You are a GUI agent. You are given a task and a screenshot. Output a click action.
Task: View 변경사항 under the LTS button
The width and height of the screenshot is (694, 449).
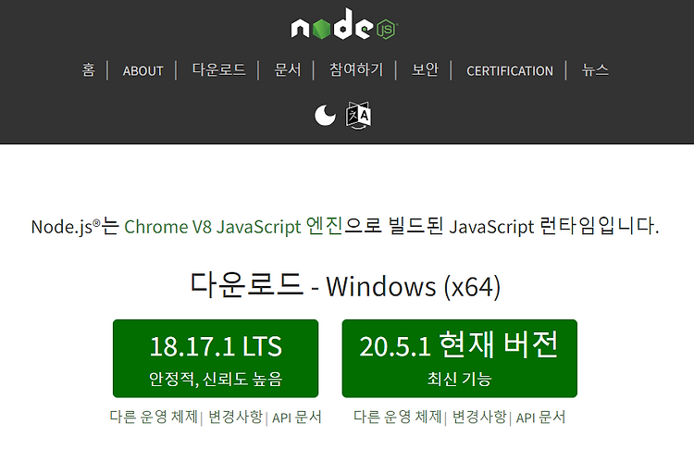235,417
